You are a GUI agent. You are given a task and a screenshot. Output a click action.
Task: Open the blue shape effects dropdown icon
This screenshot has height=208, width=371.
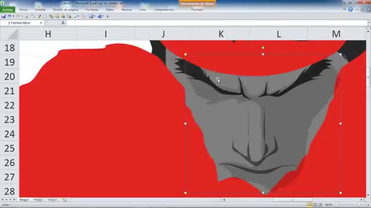pyautogui.click(x=100, y=16)
